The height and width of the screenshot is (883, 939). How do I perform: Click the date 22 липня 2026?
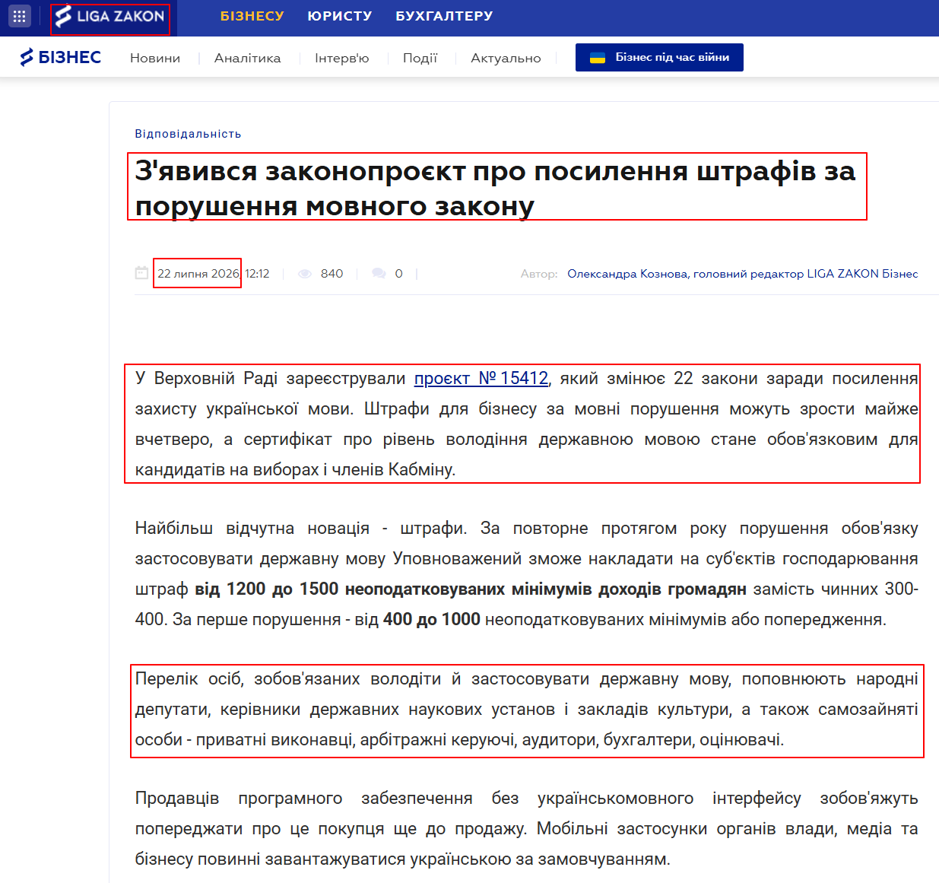point(198,274)
